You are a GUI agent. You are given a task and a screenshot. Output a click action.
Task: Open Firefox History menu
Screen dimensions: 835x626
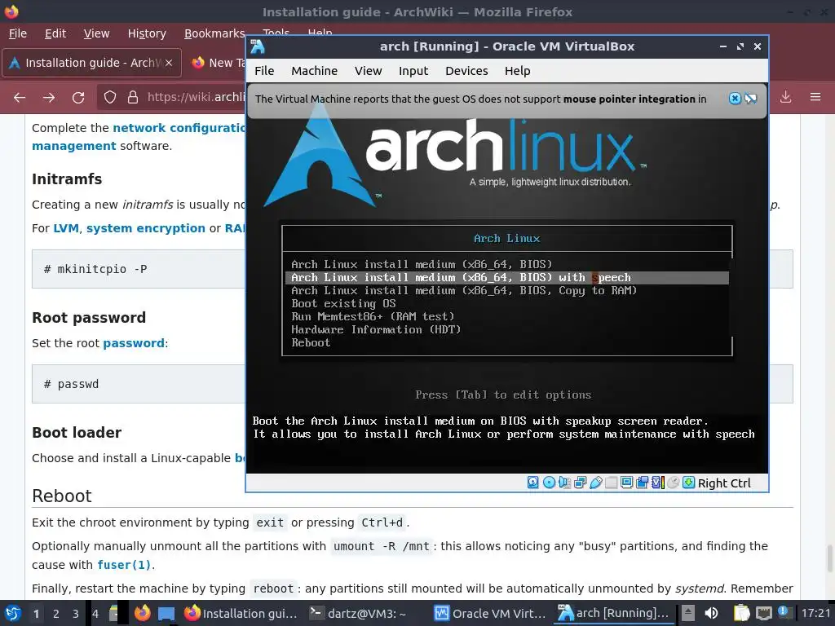pos(147,33)
